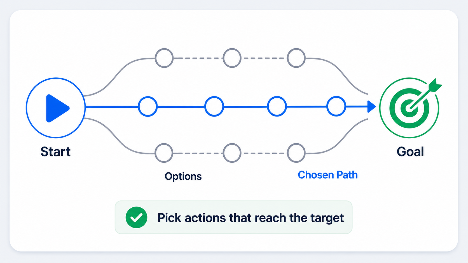Click the middle gray node on upper path
This screenshot has width=468, height=263.
232,58
